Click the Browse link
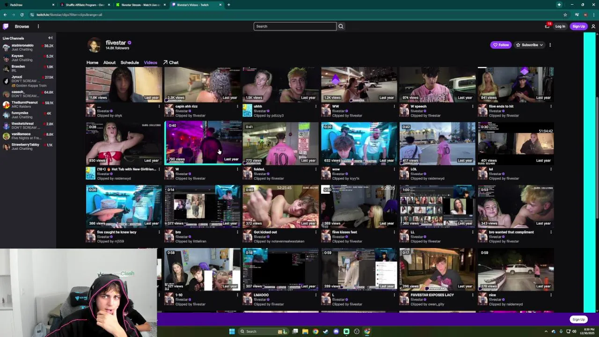The height and width of the screenshot is (337, 599). pyautogui.click(x=22, y=26)
